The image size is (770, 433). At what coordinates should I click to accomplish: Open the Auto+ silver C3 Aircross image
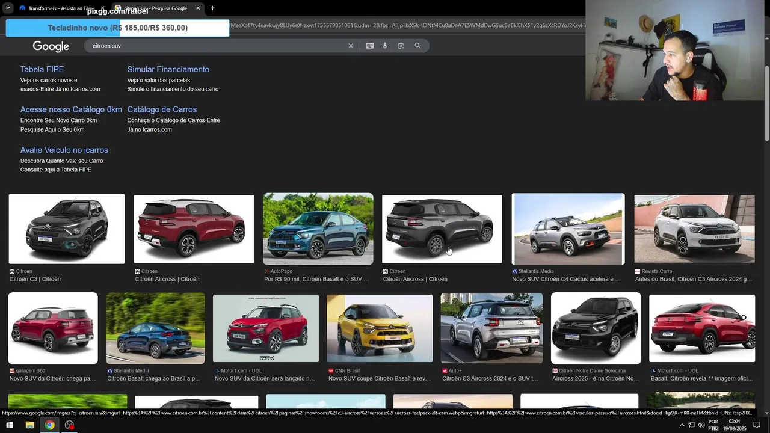(492, 328)
